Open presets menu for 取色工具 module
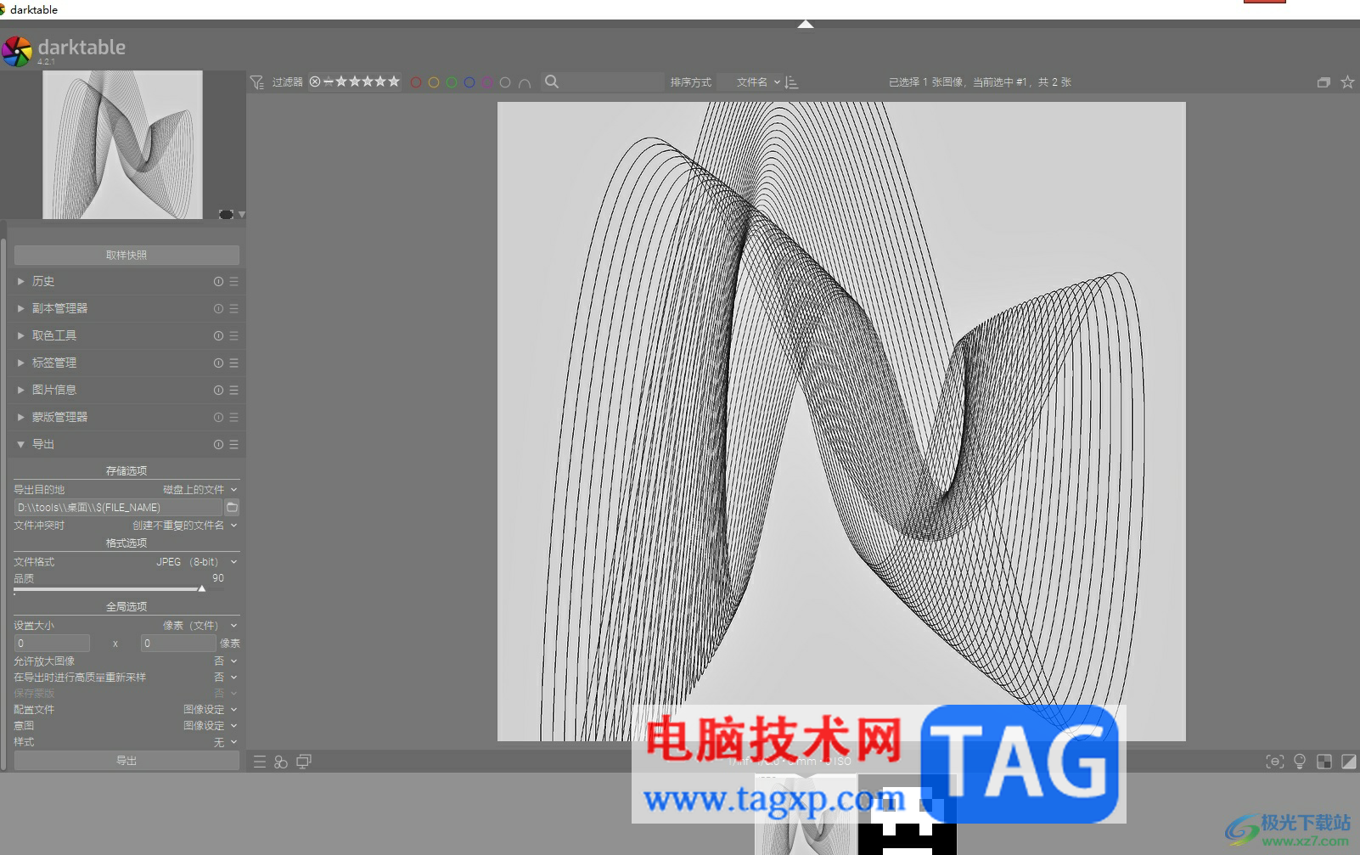 (233, 335)
